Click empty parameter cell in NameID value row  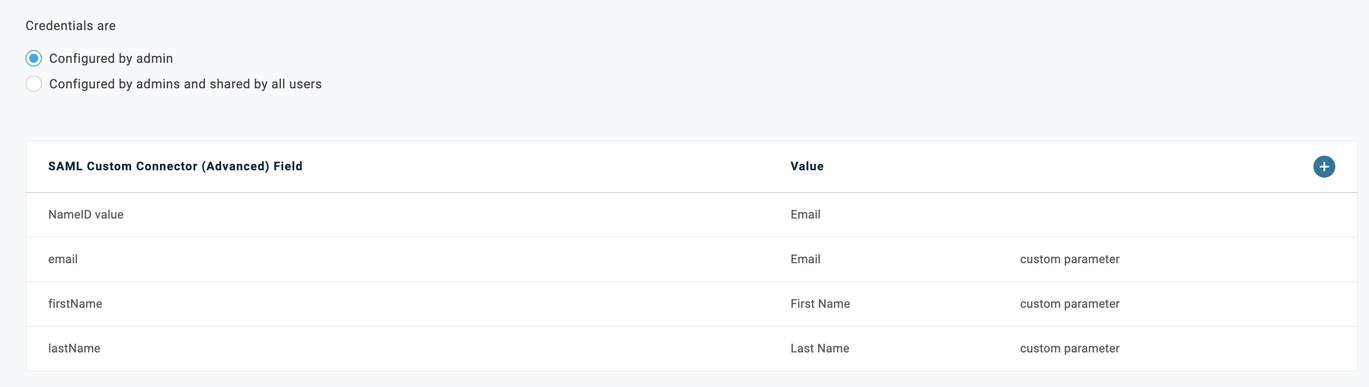(x=1069, y=215)
